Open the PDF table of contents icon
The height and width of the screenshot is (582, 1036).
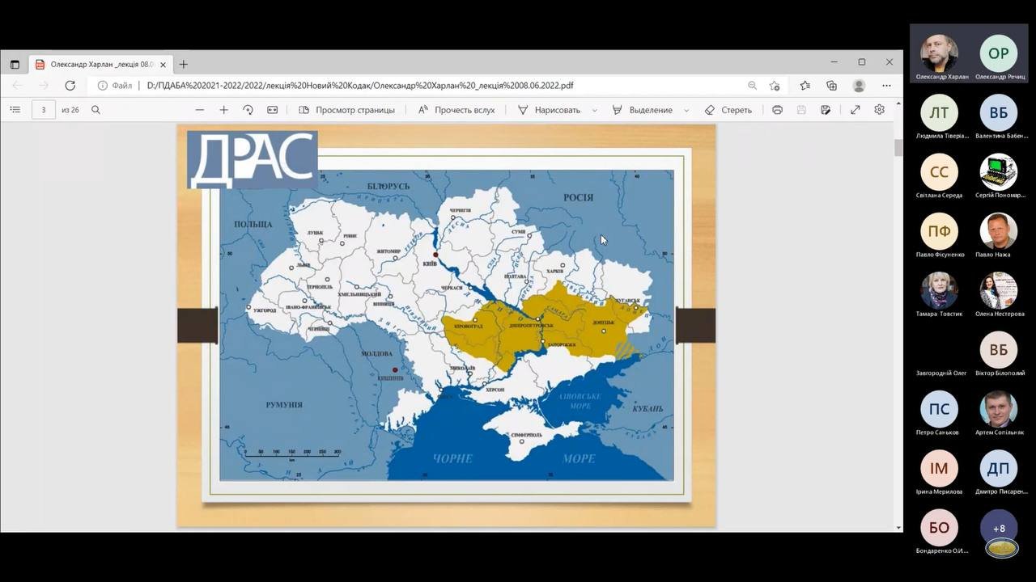pos(15,110)
